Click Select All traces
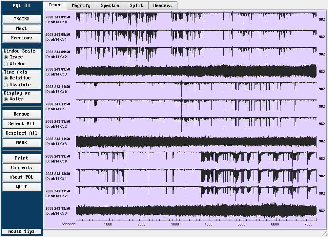Image resolution: width=328 pixels, height=237 pixels. 22,124
